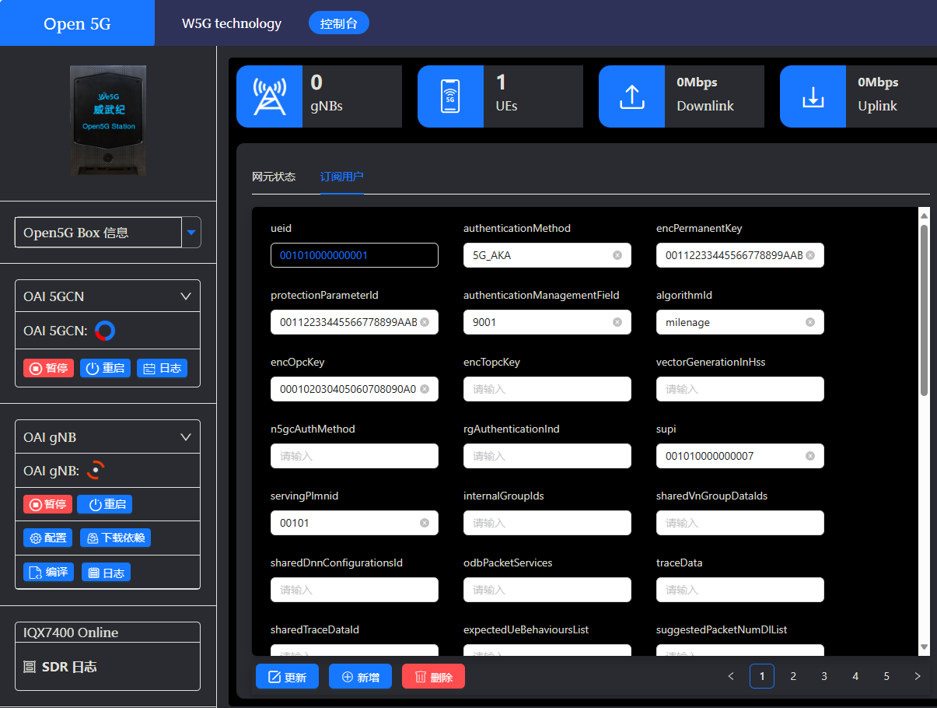Click the red 删除 delete button

[x=433, y=677]
